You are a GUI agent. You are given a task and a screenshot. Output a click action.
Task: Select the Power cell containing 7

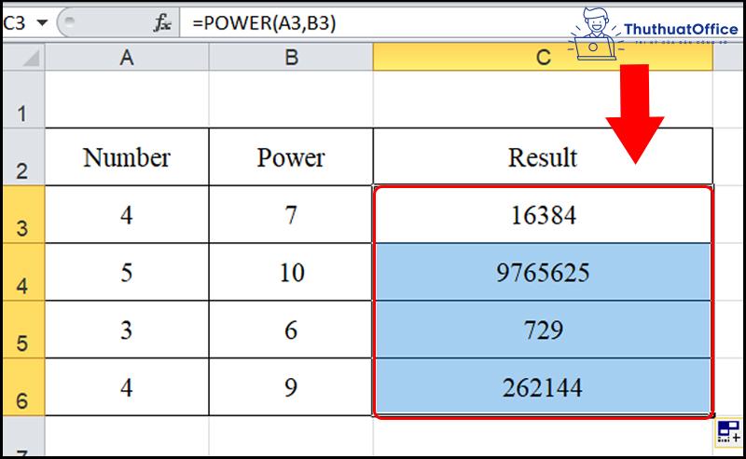291,214
